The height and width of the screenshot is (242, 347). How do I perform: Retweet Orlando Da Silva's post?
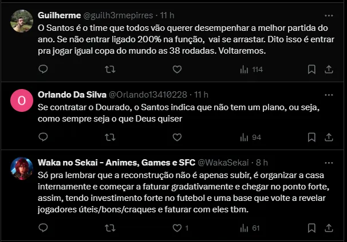[111, 137]
